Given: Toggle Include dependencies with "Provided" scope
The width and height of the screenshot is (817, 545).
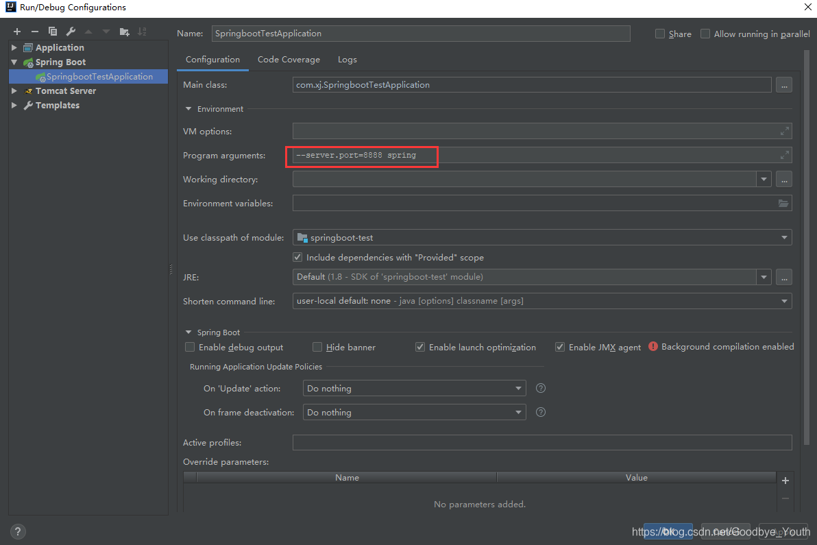Looking at the screenshot, I should point(297,257).
